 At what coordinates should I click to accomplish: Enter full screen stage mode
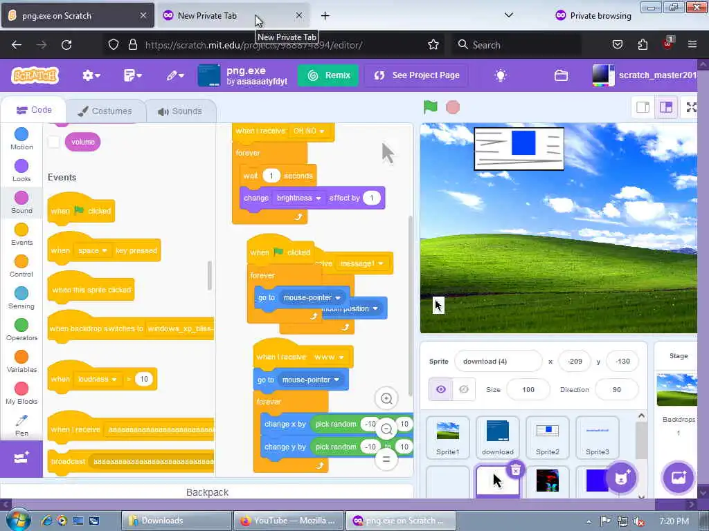(x=692, y=107)
